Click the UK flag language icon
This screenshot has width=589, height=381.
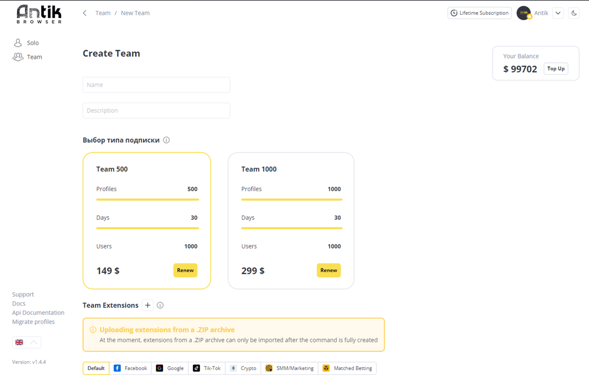click(19, 342)
